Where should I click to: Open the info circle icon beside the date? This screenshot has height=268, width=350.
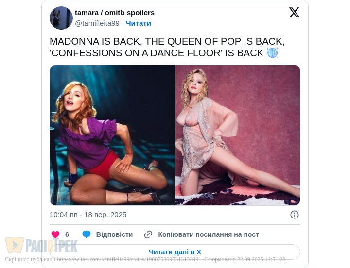click(295, 215)
